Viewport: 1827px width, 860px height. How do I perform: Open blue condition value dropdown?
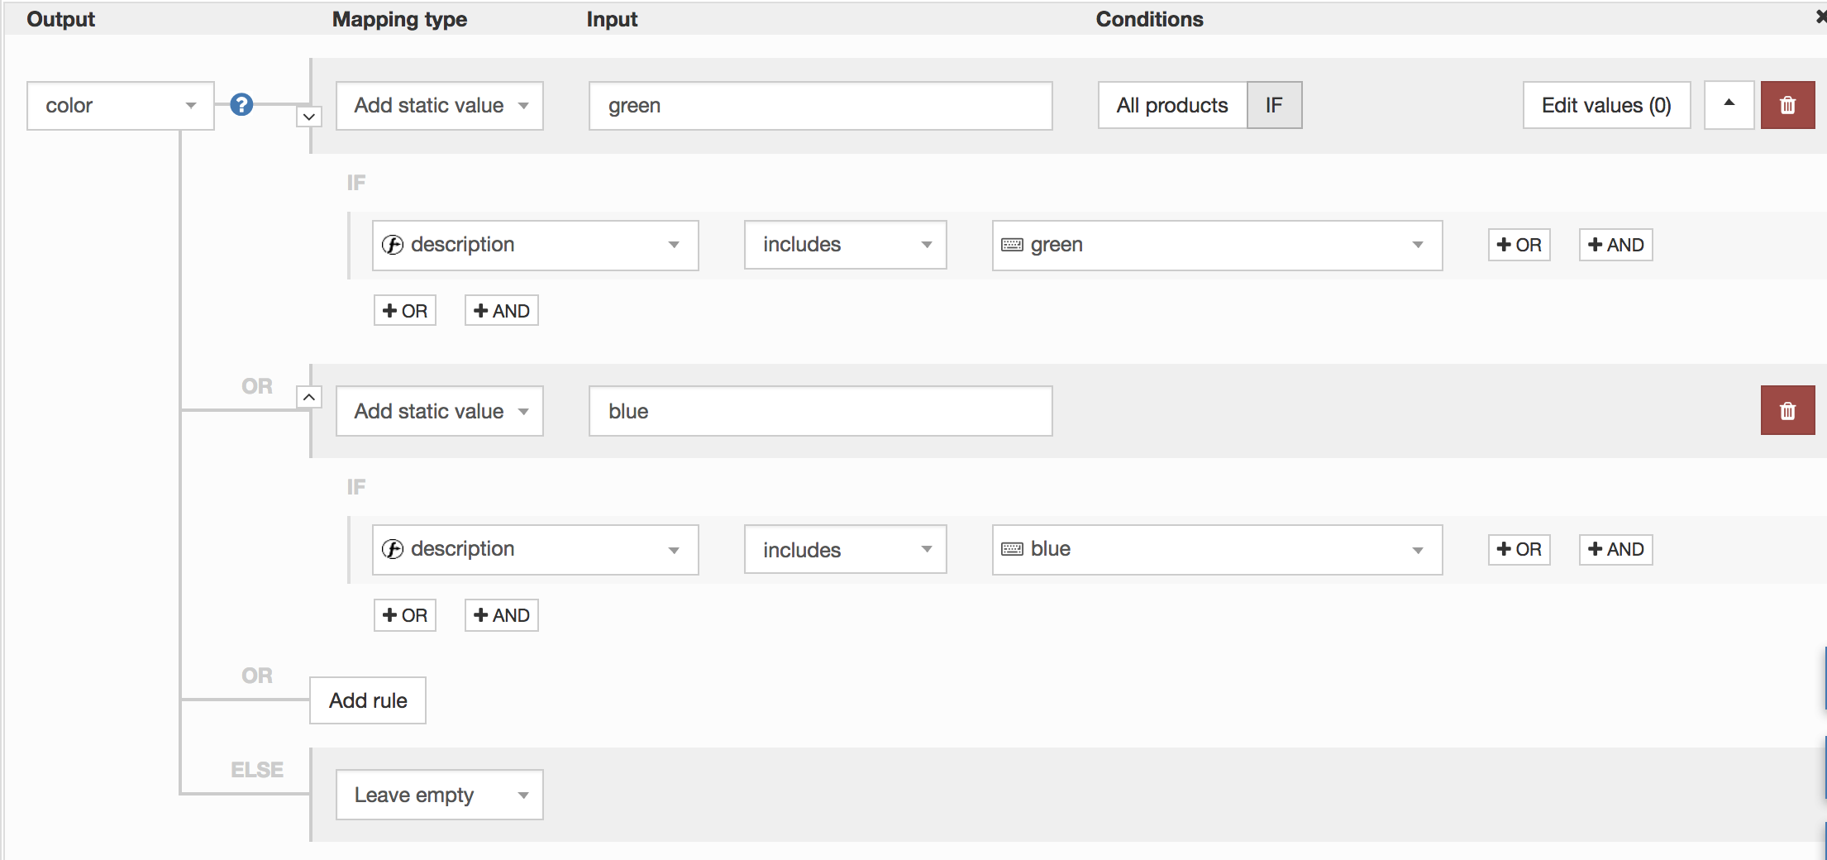(1217, 549)
